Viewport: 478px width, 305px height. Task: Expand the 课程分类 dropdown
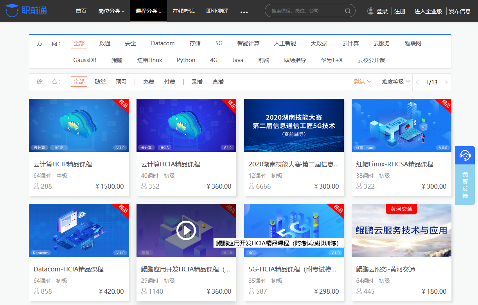[x=149, y=11]
